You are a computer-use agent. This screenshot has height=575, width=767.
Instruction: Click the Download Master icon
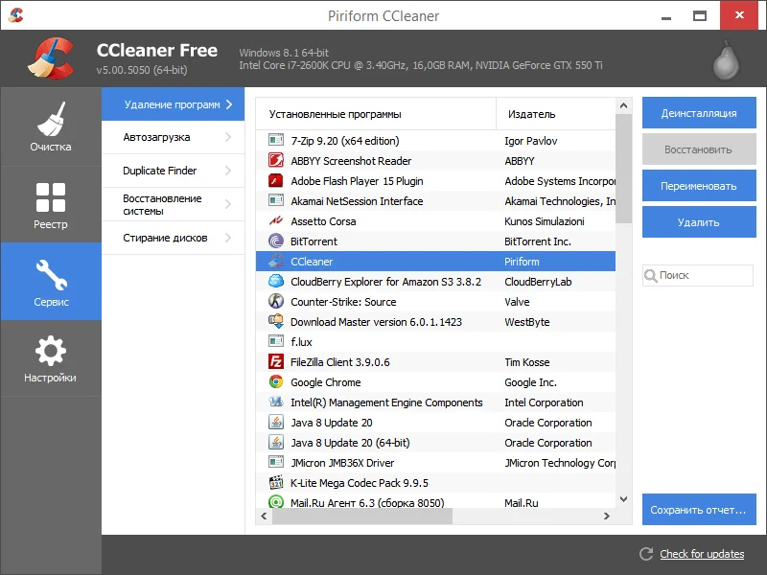276,321
